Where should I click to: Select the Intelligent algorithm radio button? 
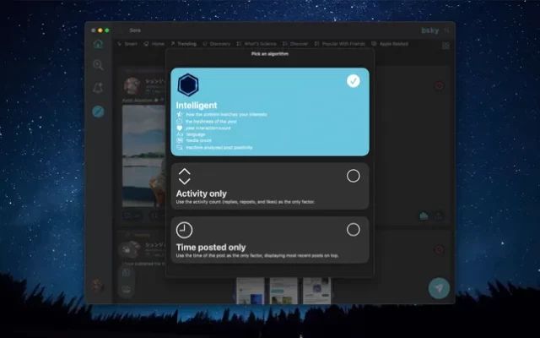[353, 81]
